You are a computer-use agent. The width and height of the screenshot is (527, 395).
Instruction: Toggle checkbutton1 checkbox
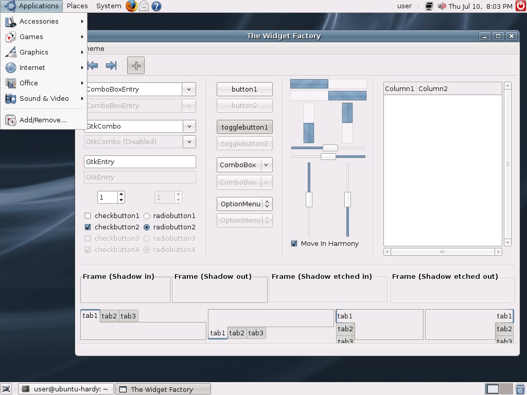(87, 216)
